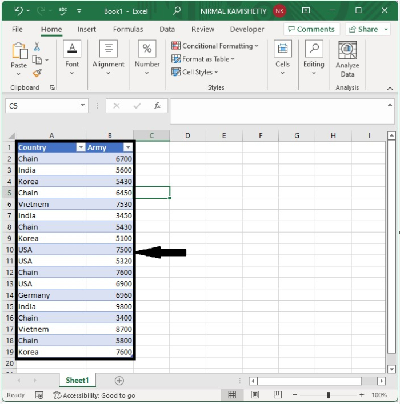The height and width of the screenshot is (404, 400).
Task: Switch to the Data tab
Action: coord(167,29)
